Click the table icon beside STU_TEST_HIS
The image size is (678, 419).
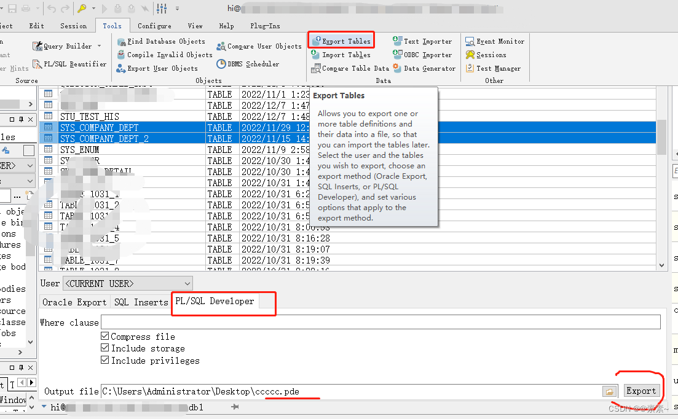[49, 116]
